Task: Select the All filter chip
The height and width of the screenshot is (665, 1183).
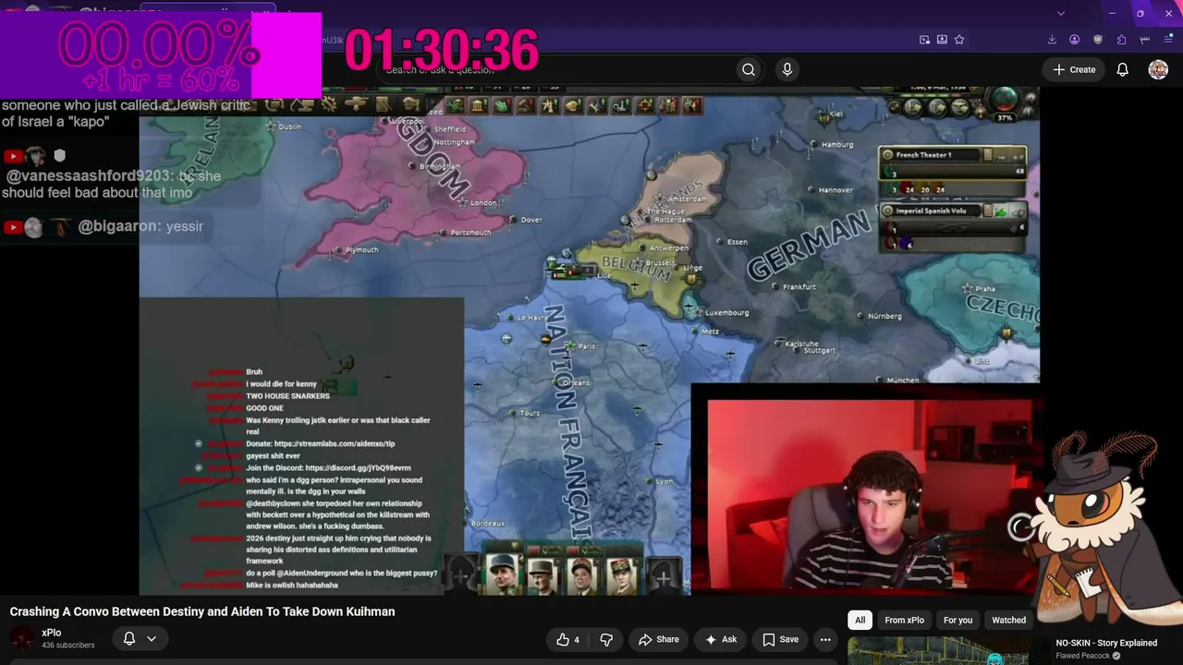Action: pyautogui.click(x=860, y=620)
